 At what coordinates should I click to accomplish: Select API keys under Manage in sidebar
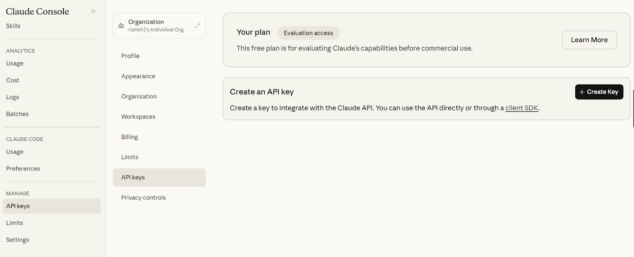coord(52,206)
